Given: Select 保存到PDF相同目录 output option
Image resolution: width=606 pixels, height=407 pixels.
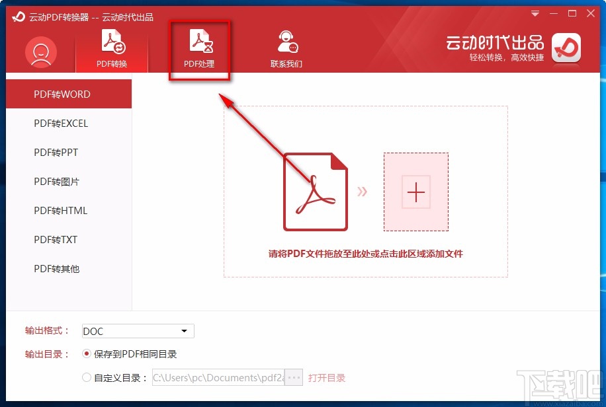Looking at the screenshot, I should (x=87, y=354).
